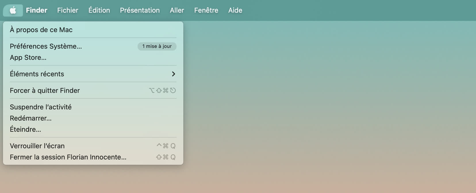
Task: Open the Présentation menu
Action: click(x=140, y=10)
